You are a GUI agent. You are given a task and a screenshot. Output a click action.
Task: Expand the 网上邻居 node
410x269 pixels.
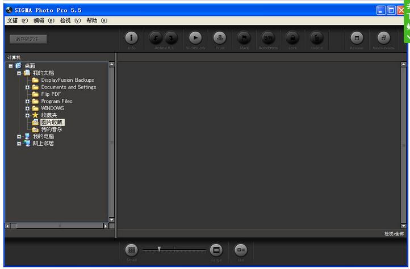pos(19,144)
